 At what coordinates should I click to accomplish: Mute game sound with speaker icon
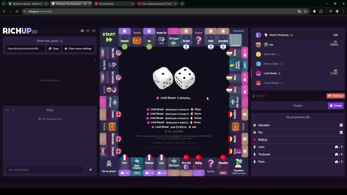coord(94,31)
